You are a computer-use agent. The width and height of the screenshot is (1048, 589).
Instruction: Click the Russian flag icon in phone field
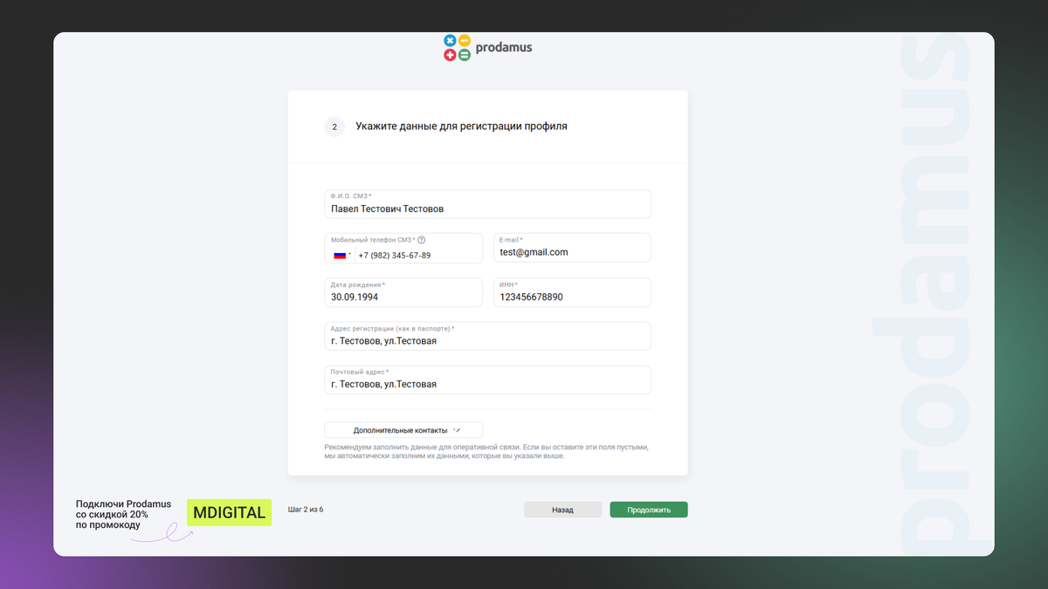[341, 255]
